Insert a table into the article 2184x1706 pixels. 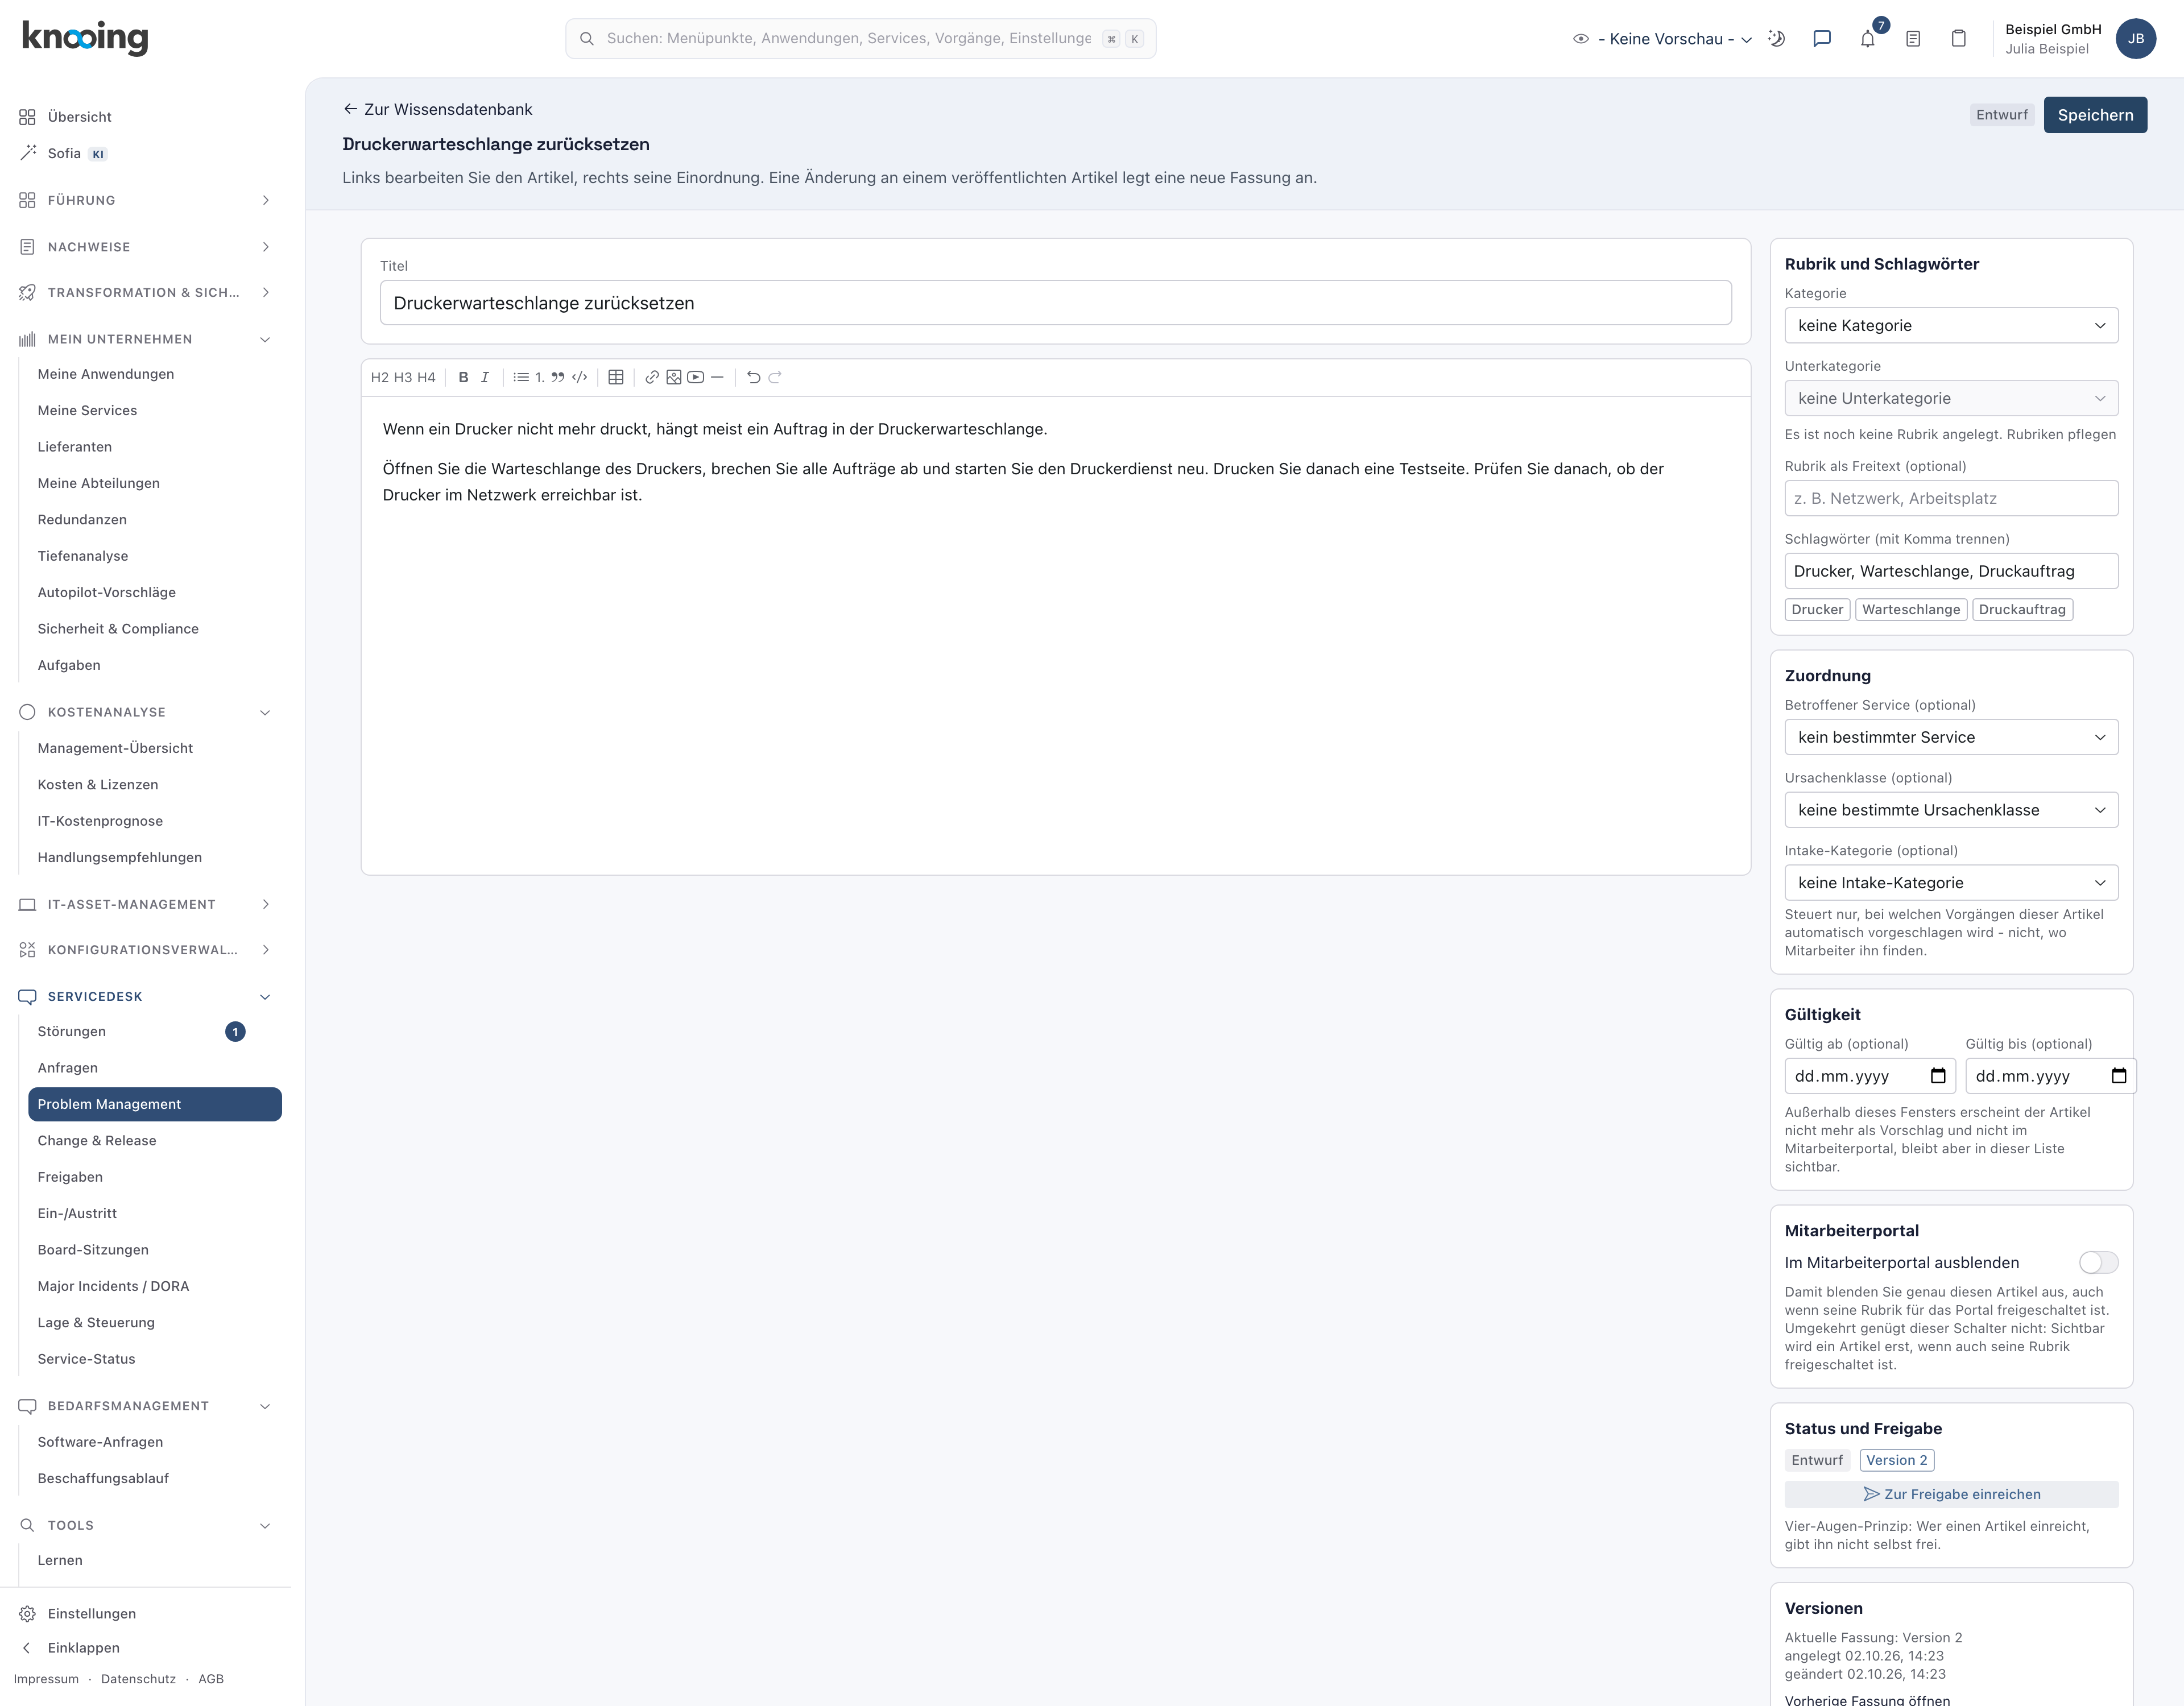coord(616,377)
